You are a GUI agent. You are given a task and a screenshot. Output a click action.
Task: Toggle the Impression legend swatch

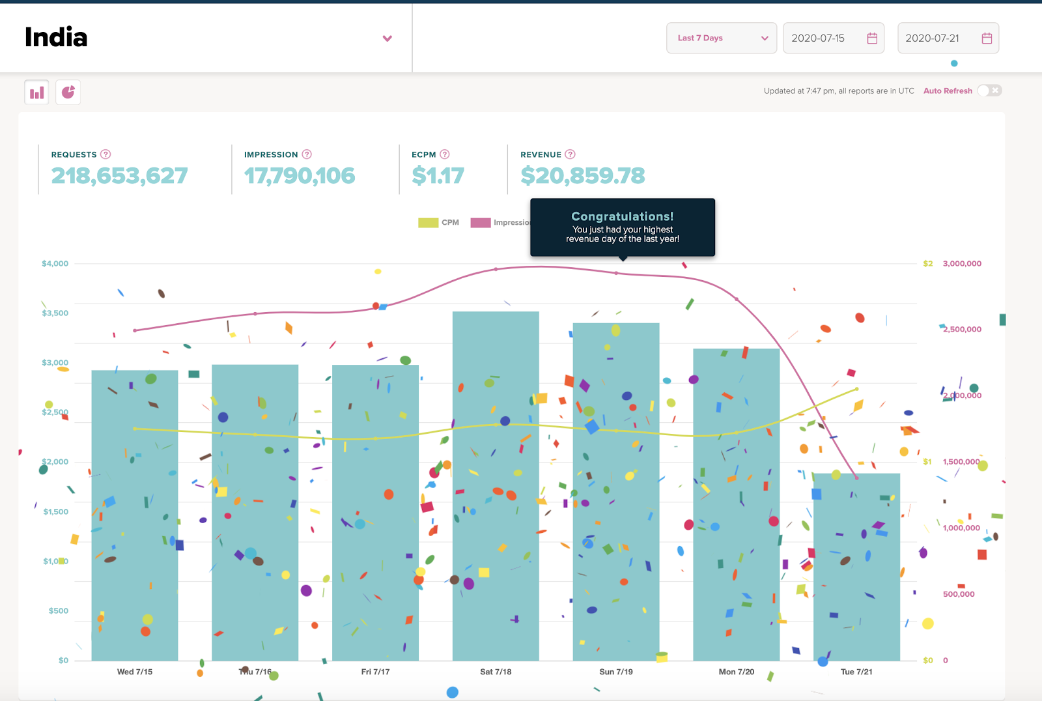[x=481, y=223]
